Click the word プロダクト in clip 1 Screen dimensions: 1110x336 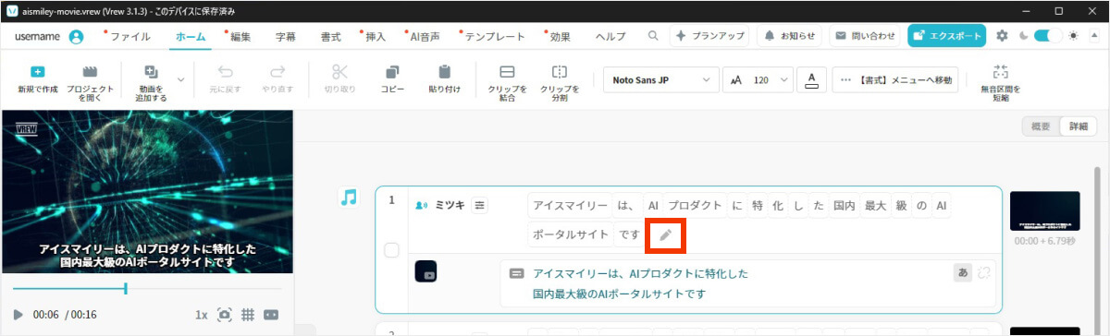695,205
